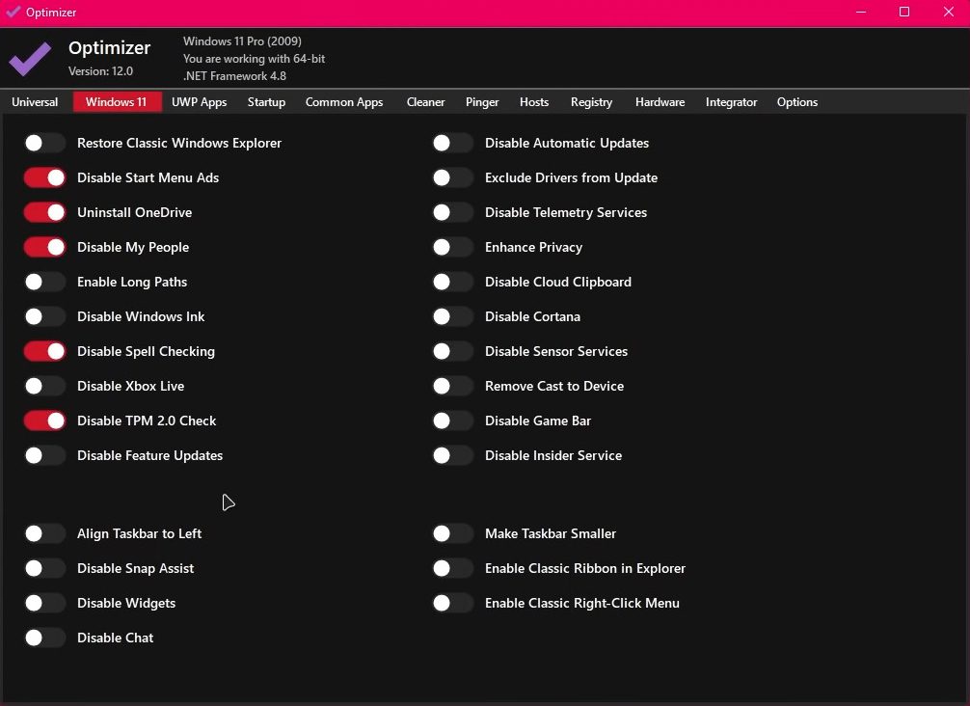Click the Optimizer heading text
The image size is (970, 706).
[x=110, y=47]
